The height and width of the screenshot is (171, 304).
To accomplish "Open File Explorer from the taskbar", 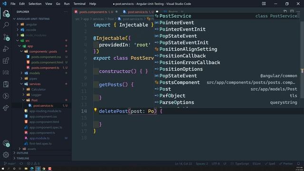I will [26, 169].
